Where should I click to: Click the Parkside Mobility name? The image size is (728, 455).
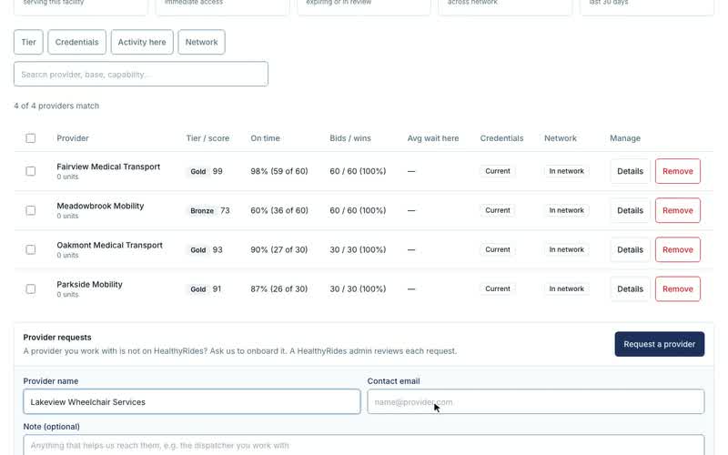[89, 285]
